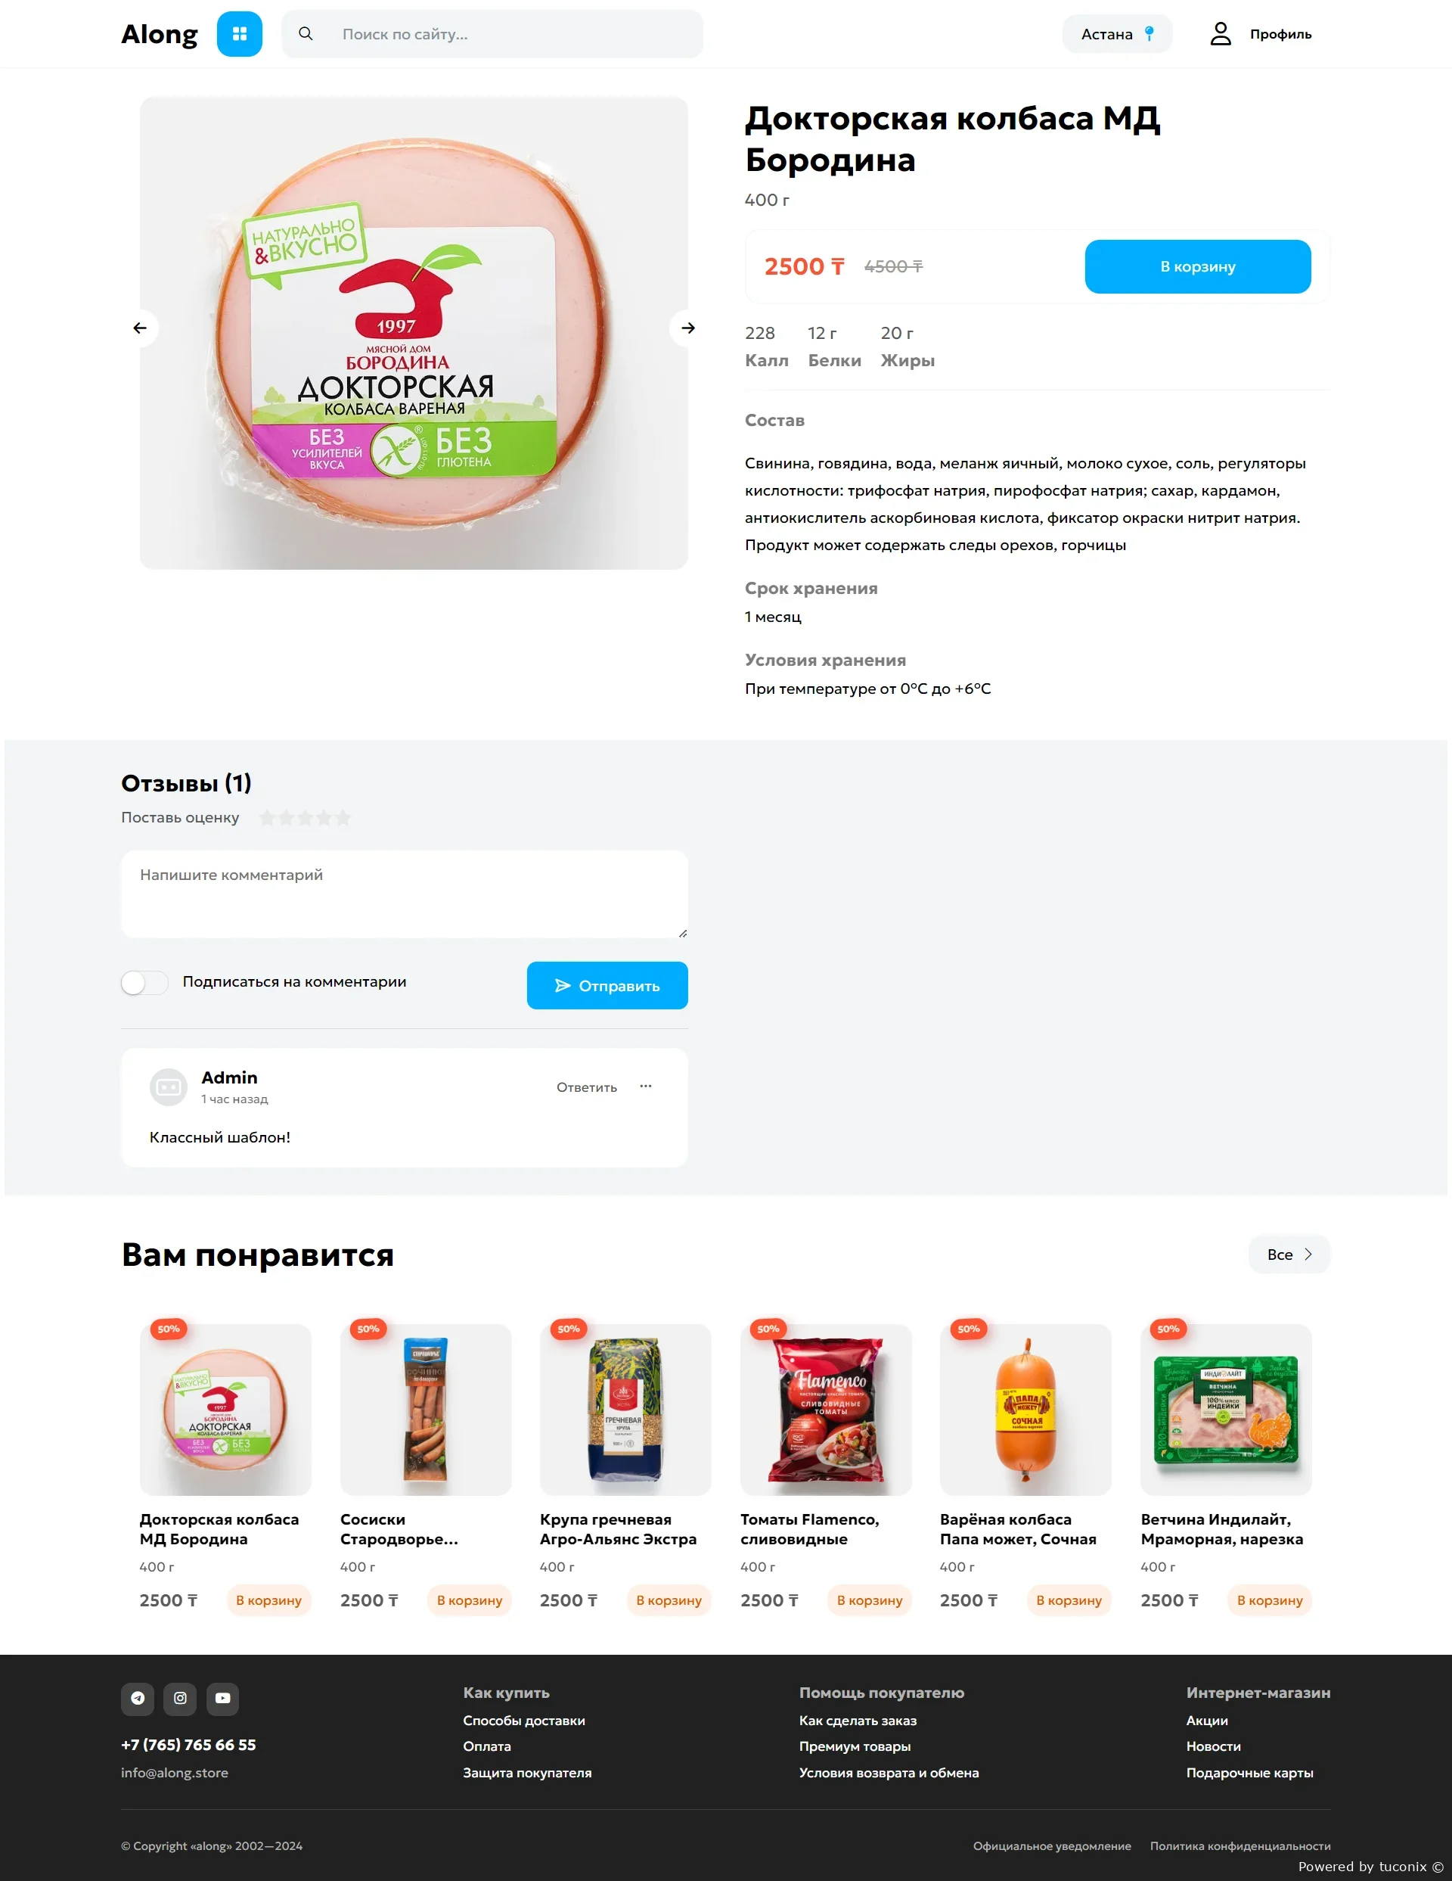Image resolution: width=1452 pixels, height=1881 pixels.
Task: Open the catalog grid menu button
Action: (x=239, y=33)
